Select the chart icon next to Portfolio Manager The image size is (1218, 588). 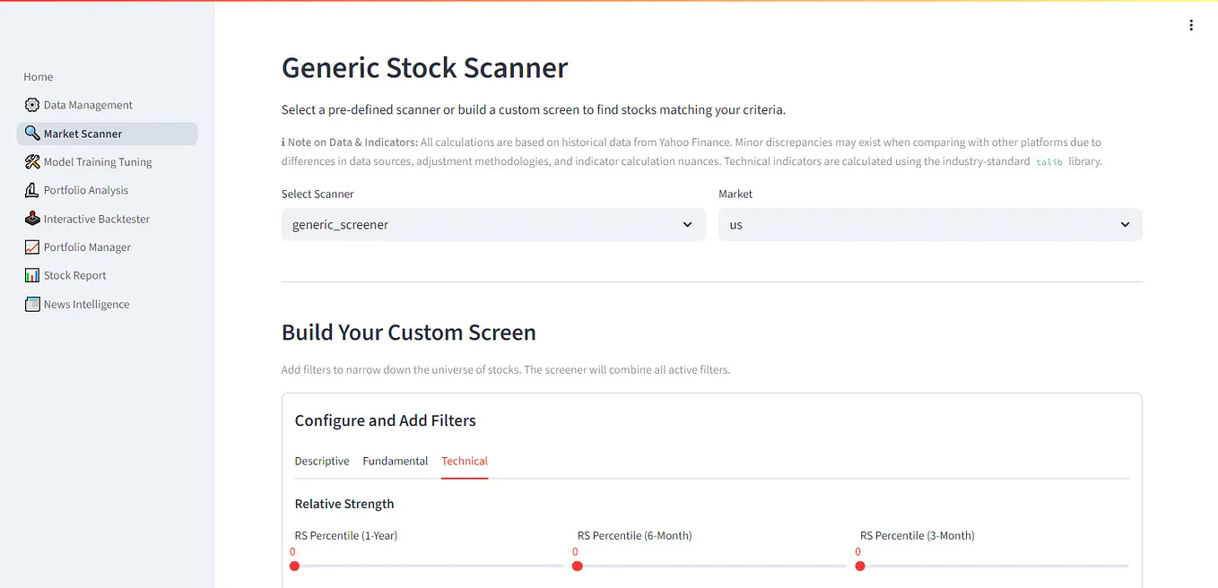(x=32, y=246)
